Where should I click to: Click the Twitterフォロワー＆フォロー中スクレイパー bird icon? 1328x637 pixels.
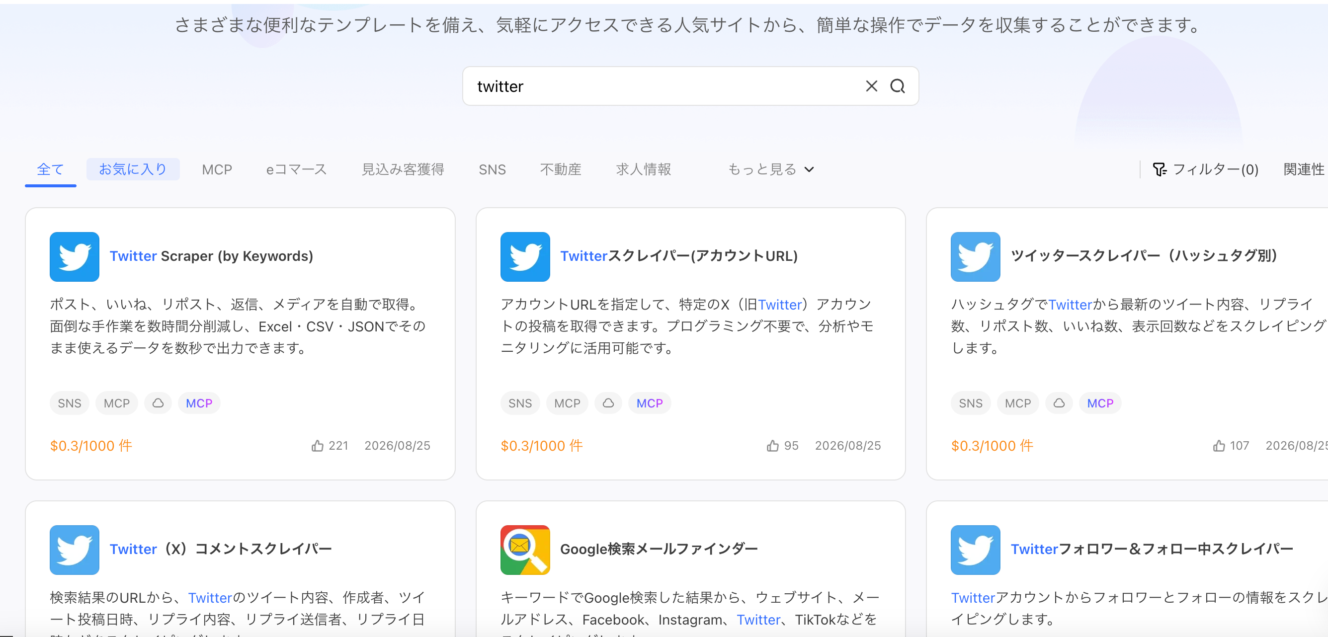point(976,550)
